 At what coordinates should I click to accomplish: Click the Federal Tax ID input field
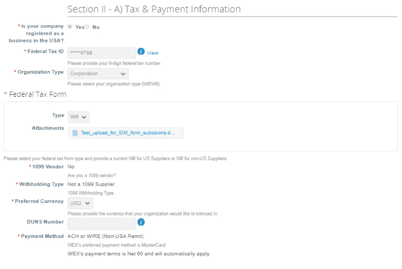102,53
